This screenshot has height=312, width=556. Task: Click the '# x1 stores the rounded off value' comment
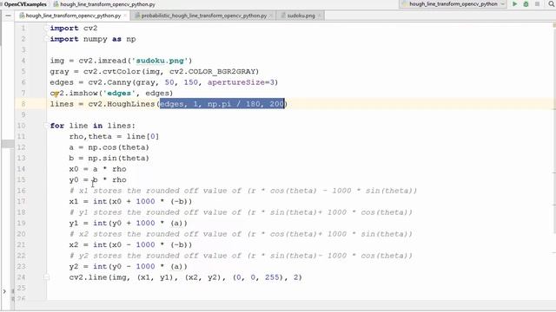(243, 191)
